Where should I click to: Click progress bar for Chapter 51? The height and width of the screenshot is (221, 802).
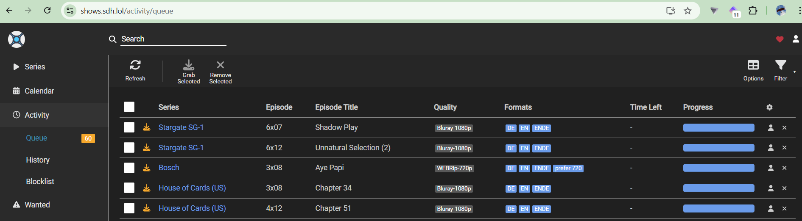[718, 208]
